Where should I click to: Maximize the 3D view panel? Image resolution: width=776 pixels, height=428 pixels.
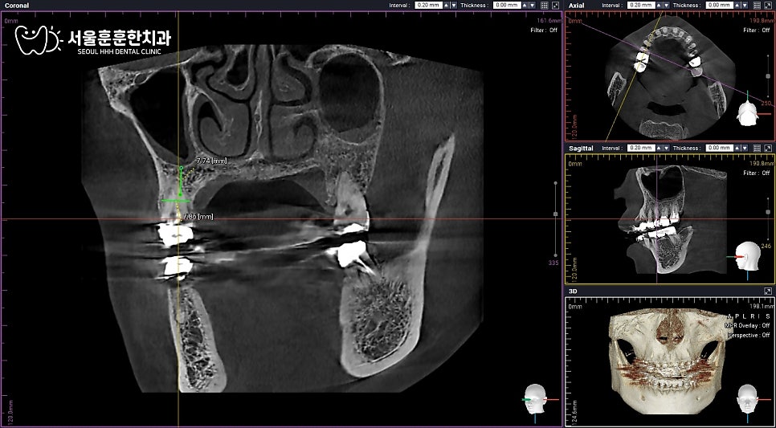tap(768, 291)
